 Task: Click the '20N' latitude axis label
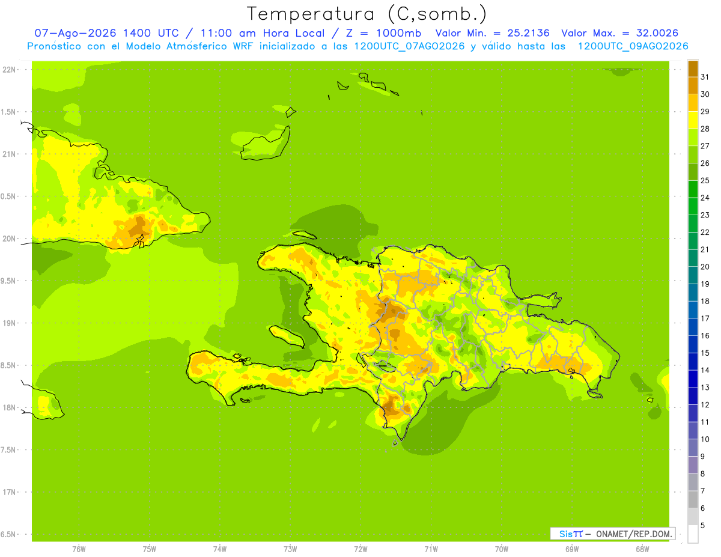pos(9,239)
